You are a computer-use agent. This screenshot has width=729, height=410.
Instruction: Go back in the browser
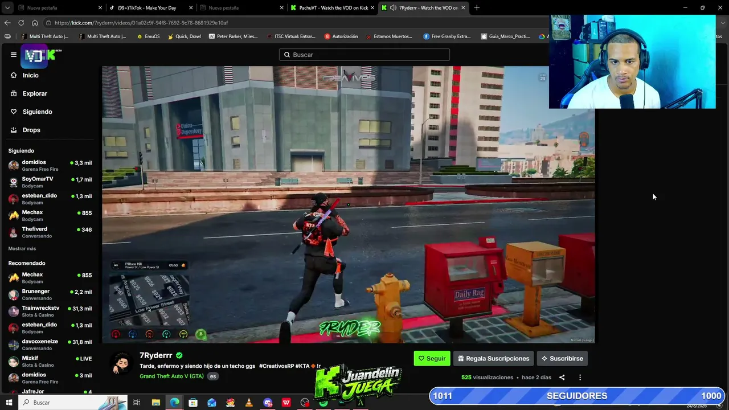click(7, 23)
